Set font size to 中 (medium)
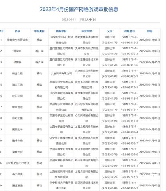Screen dimensions: 166x191 (x=91, y=20)
